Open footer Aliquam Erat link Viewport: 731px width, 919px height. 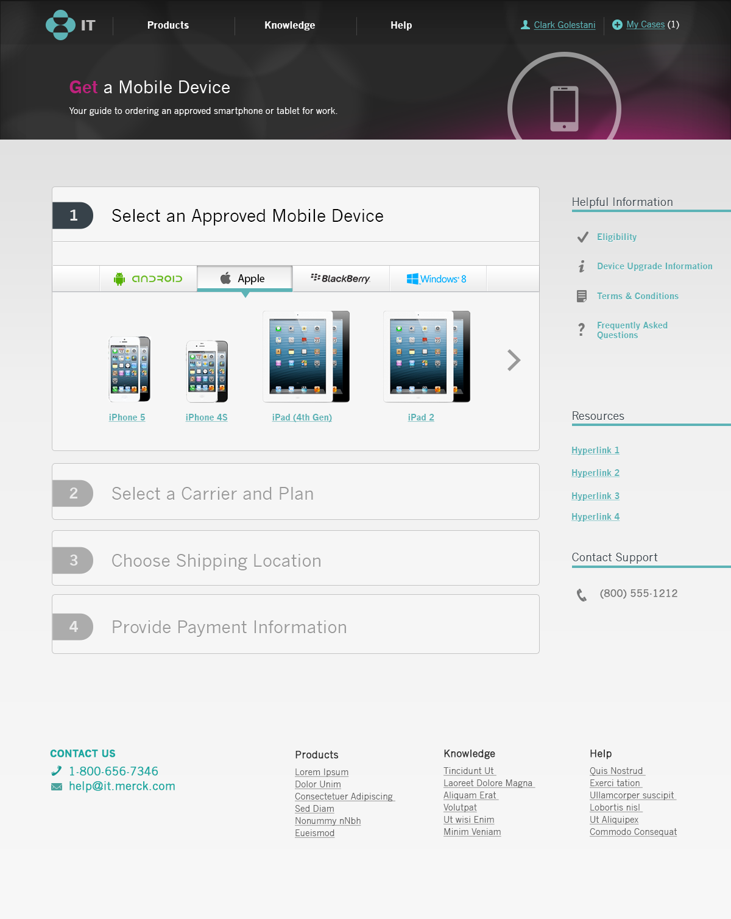tap(471, 795)
